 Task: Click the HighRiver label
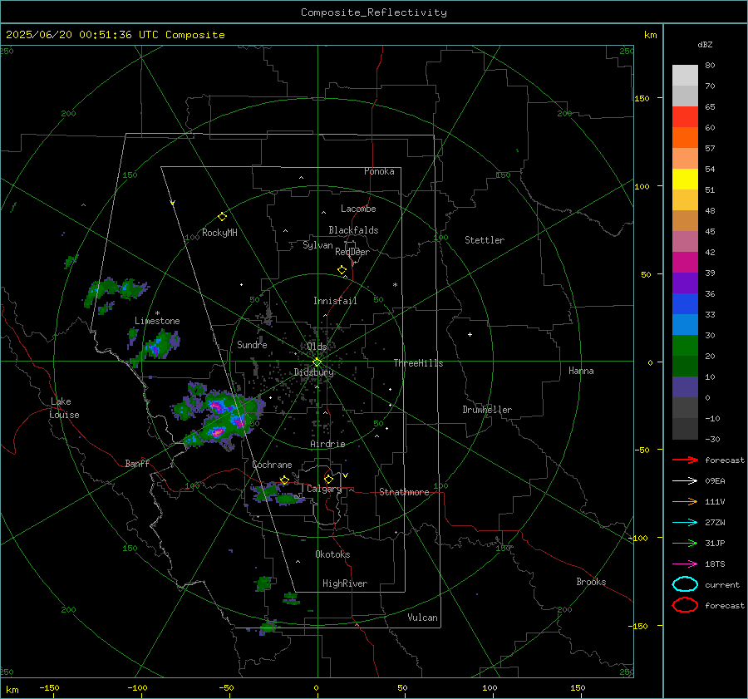345,583
